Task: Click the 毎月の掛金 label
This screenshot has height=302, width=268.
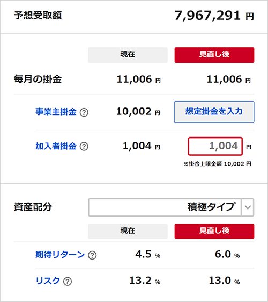Action: (38, 79)
